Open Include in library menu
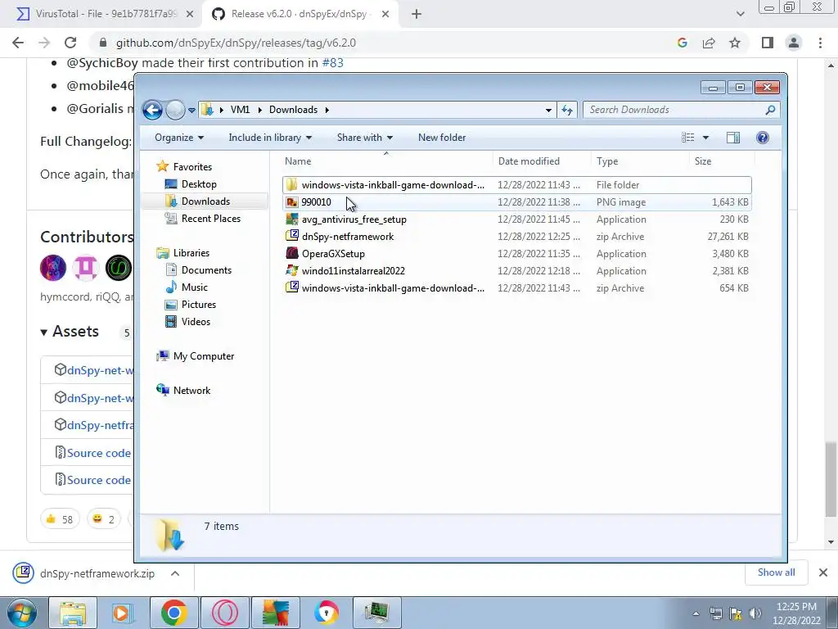Image resolution: width=838 pixels, height=629 pixels. coord(270,138)
